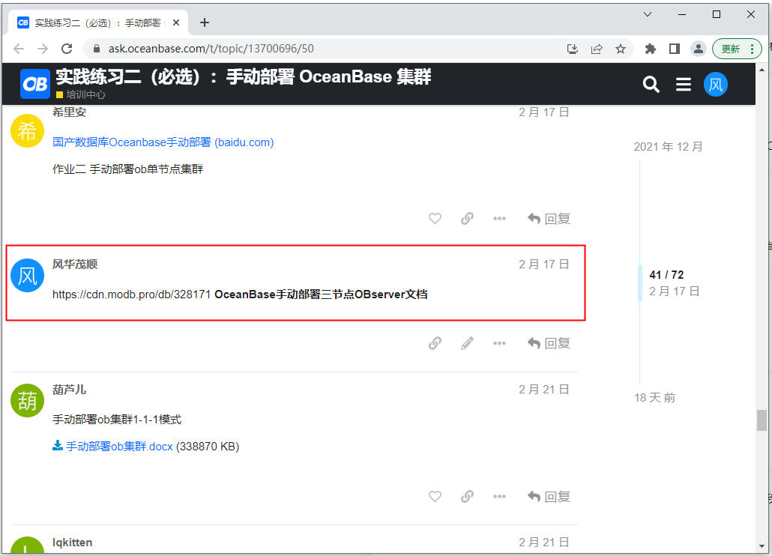Open the browser side panel icon
Image resolution: width=772 pixels, height=556 pixels.
[x=675, y=49]
